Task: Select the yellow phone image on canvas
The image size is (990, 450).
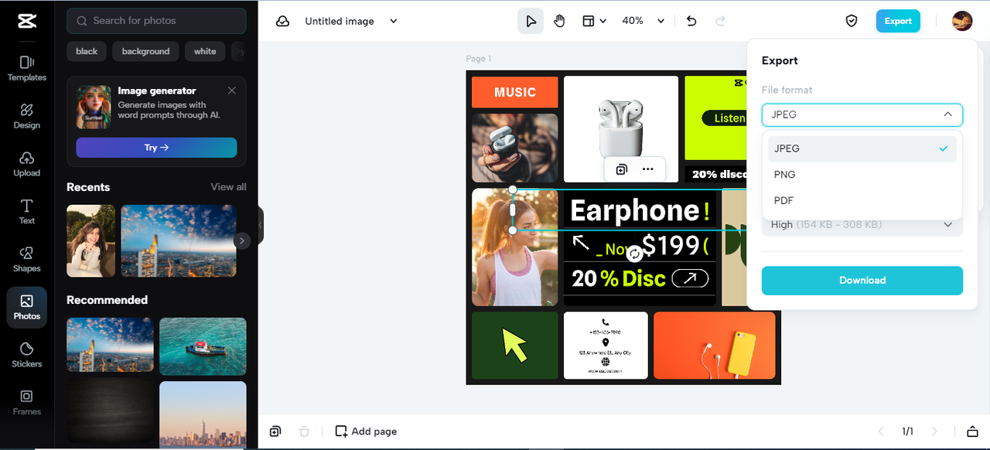Action: (x=715, y=346)
